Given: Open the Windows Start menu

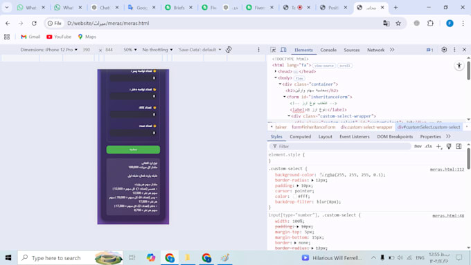Looking at the screenshot, I should click(x=8, y=258).
